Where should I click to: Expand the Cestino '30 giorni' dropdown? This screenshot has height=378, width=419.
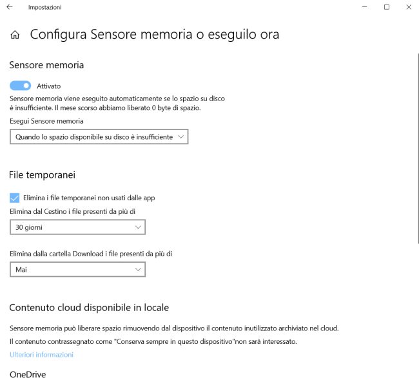click(x=77, y=227)
